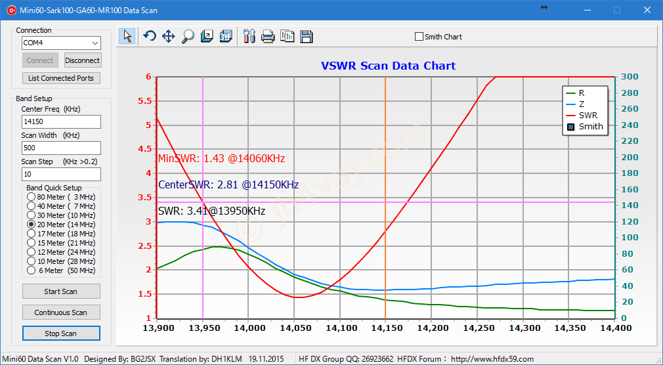The height and width of the screenshot is (365, 663).
Task: Select the 6 Meter (50 MHz) band
Action: click(32, 270)
